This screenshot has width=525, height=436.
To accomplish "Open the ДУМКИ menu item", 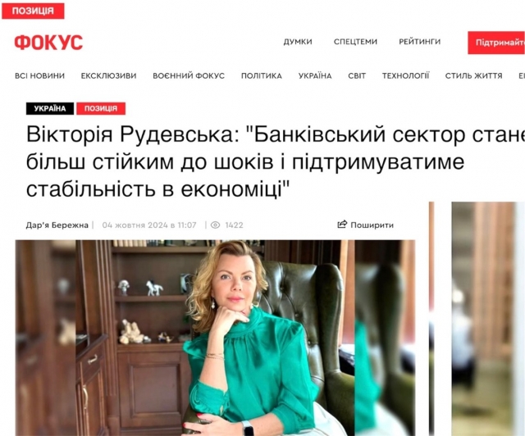I will (298, 42).
